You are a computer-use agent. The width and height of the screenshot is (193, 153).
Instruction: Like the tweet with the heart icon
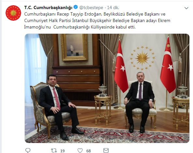[x=80, y=150]
